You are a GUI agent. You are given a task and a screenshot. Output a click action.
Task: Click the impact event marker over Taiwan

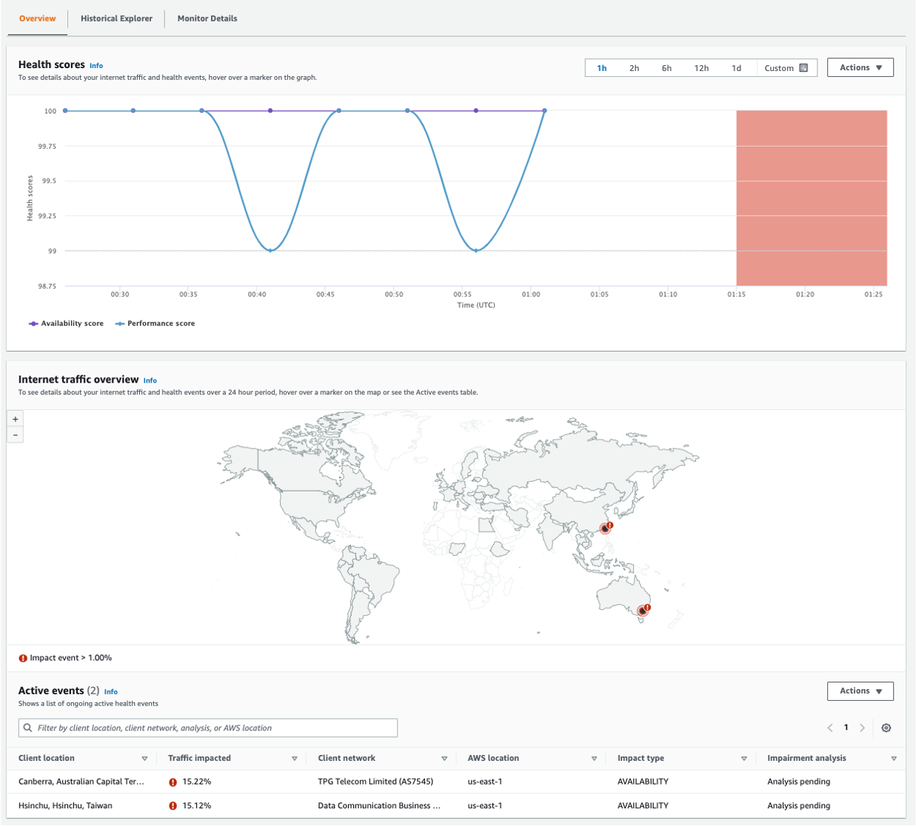tap(606, 528)
